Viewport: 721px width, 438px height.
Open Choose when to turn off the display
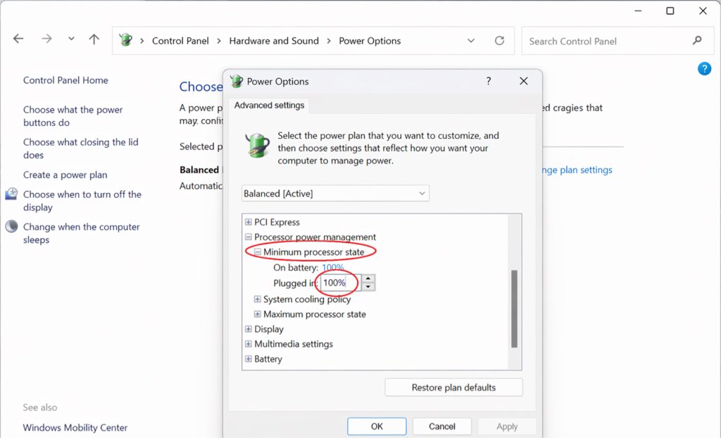pyautogui.click(x=82, y=201)
